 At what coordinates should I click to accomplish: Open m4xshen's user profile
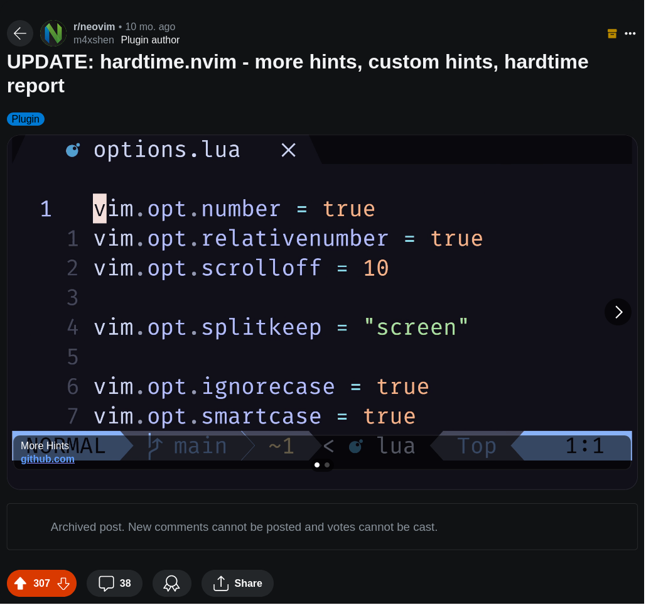[x=94, y=40]
